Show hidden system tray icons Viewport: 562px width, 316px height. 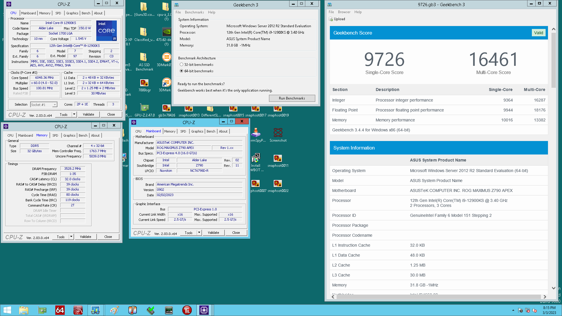click(513, 310)
